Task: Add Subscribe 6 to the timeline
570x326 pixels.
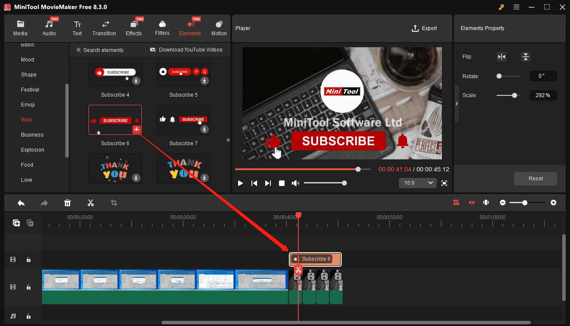Action: [136, 129]
